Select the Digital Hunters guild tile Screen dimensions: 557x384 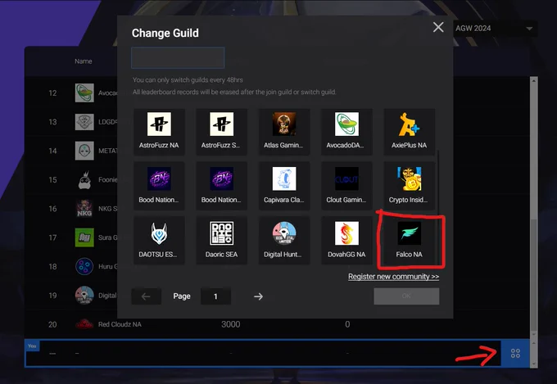(284, 241)
